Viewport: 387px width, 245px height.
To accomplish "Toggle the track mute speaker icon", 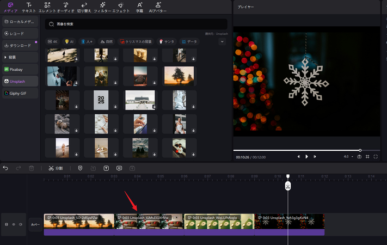I will coord(21,224).
